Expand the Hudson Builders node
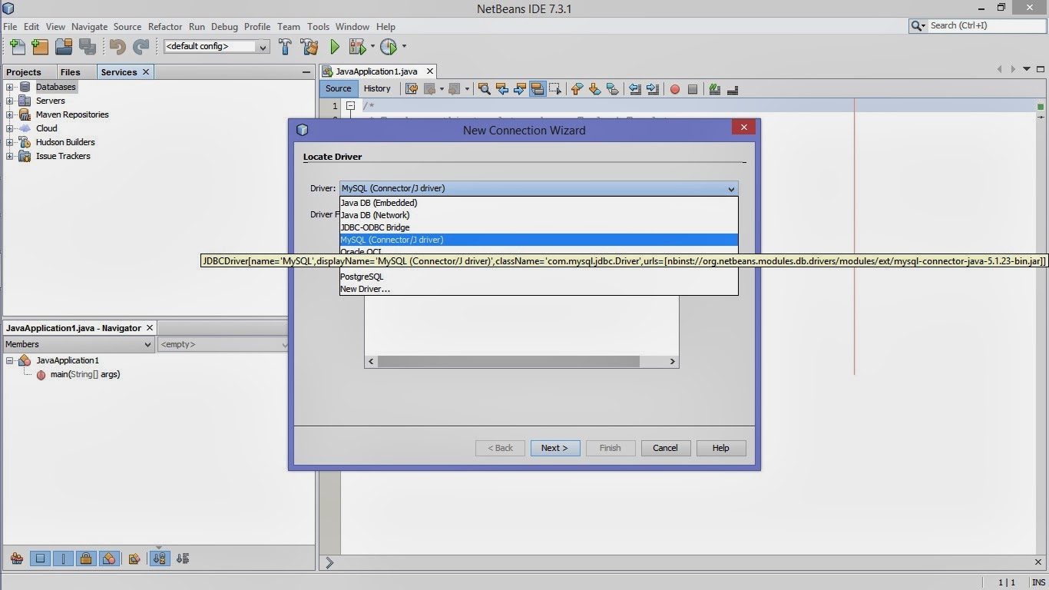This screenshot has width=1049, height=590. tap(10, 142)
